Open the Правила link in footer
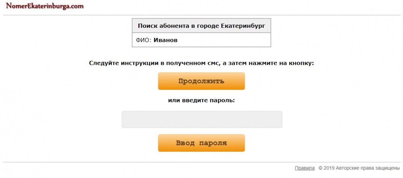This screenshot has width=403, height=178. click(304, 168)
